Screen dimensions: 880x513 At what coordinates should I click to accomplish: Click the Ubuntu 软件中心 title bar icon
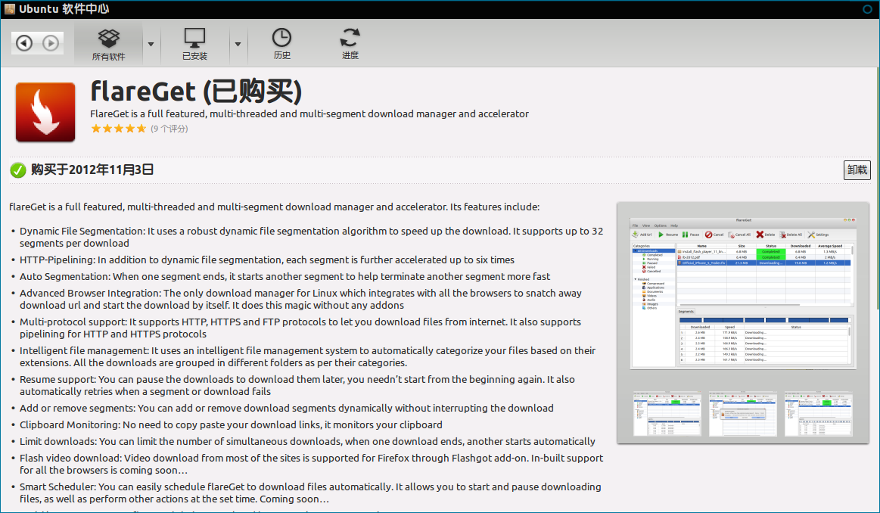(10, 9)
